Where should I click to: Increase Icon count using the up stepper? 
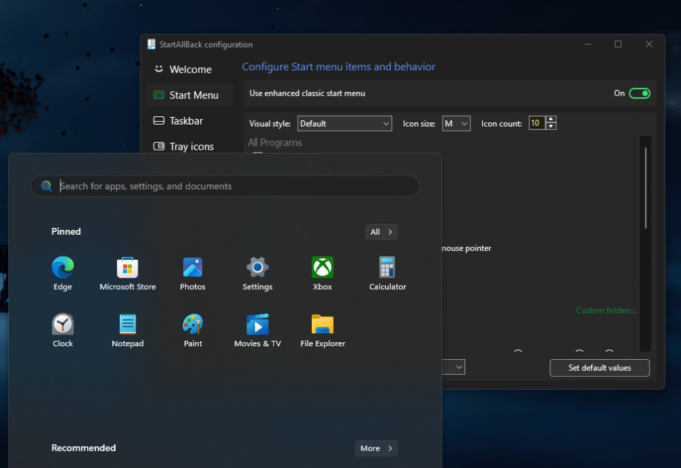pos(550,120)
